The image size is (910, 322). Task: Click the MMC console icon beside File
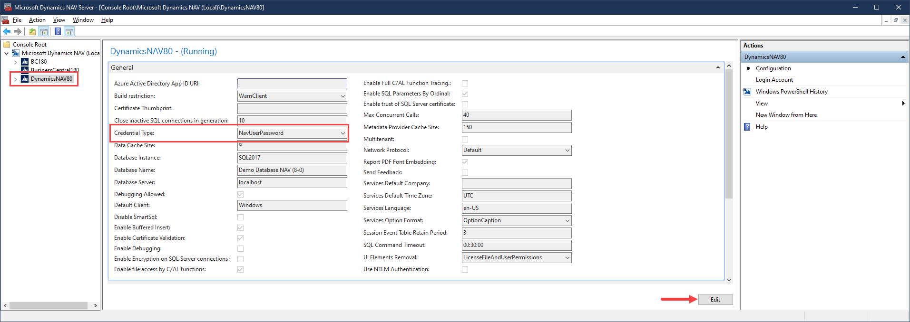point(5,20)
